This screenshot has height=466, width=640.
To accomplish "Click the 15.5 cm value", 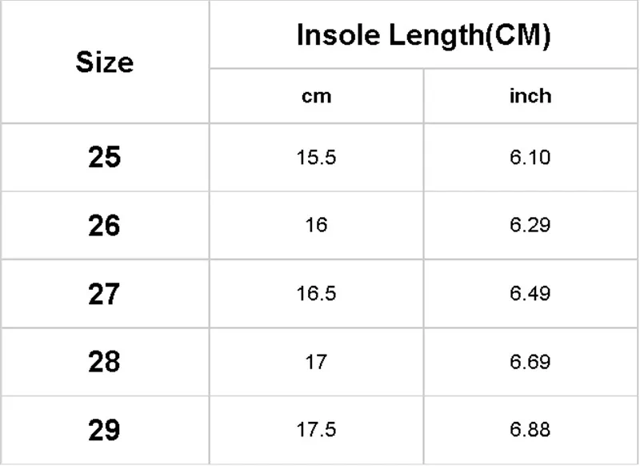I will click(x=316, y=157).
